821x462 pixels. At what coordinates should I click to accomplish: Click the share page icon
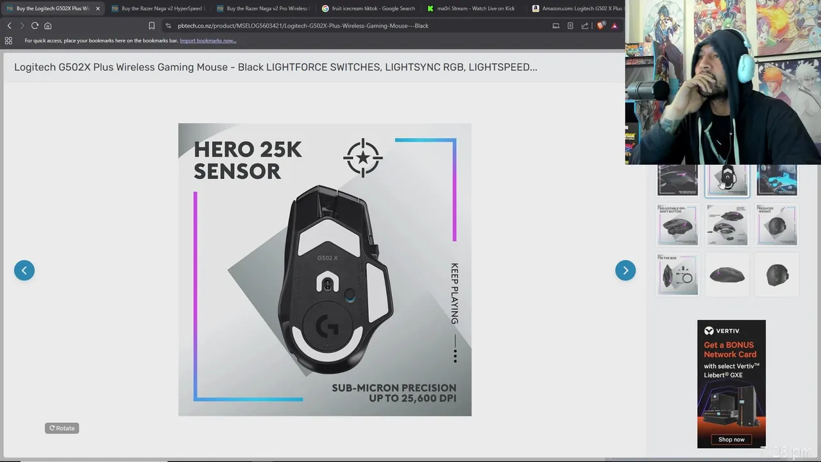tap(585, 26)
